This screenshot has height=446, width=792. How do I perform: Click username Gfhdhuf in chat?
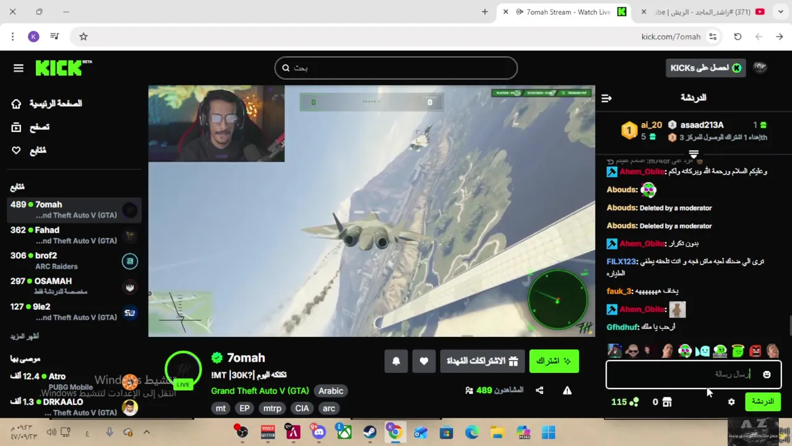tap(622, 327)
